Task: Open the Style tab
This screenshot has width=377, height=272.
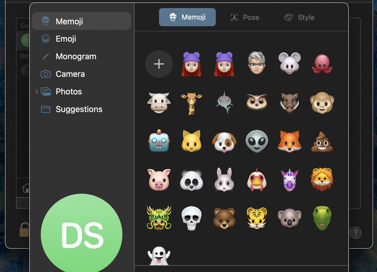Action: click(x=299, y=17)
